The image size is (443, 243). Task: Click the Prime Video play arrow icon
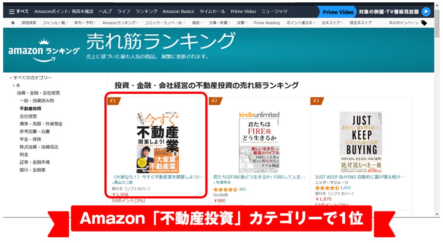click(x=426, y=12)
